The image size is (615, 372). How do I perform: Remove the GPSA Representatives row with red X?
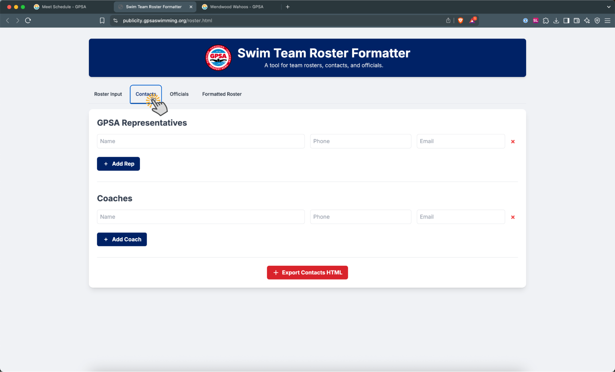[x=513, y=142]
